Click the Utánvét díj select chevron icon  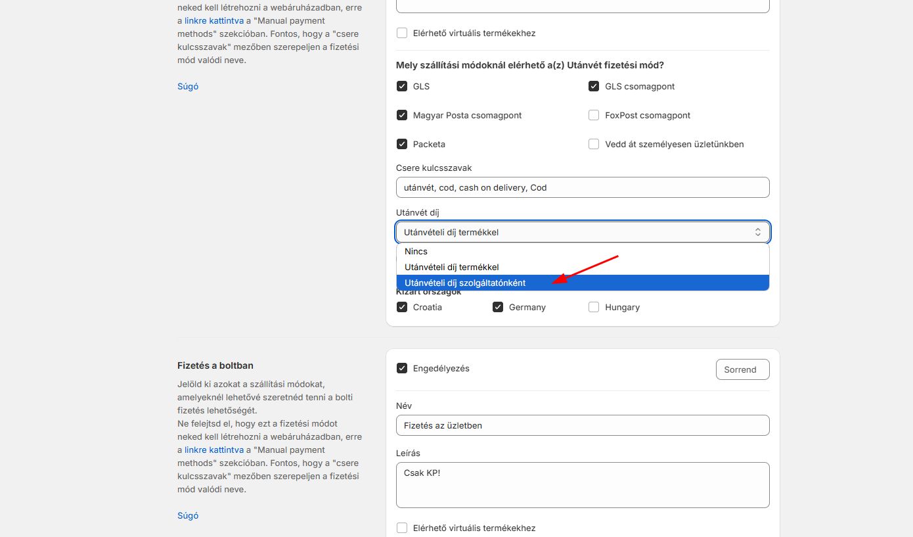[x=757, y=232]
